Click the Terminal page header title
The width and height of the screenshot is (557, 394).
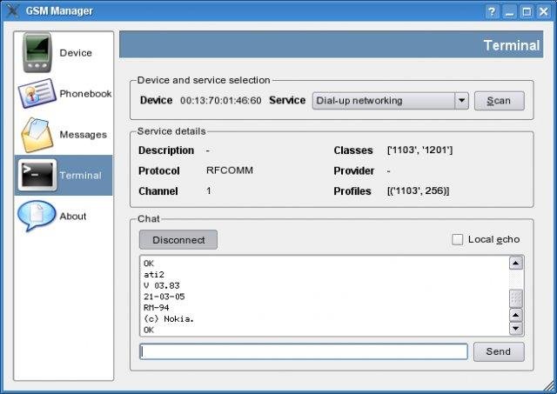click(x=512, y=45)
